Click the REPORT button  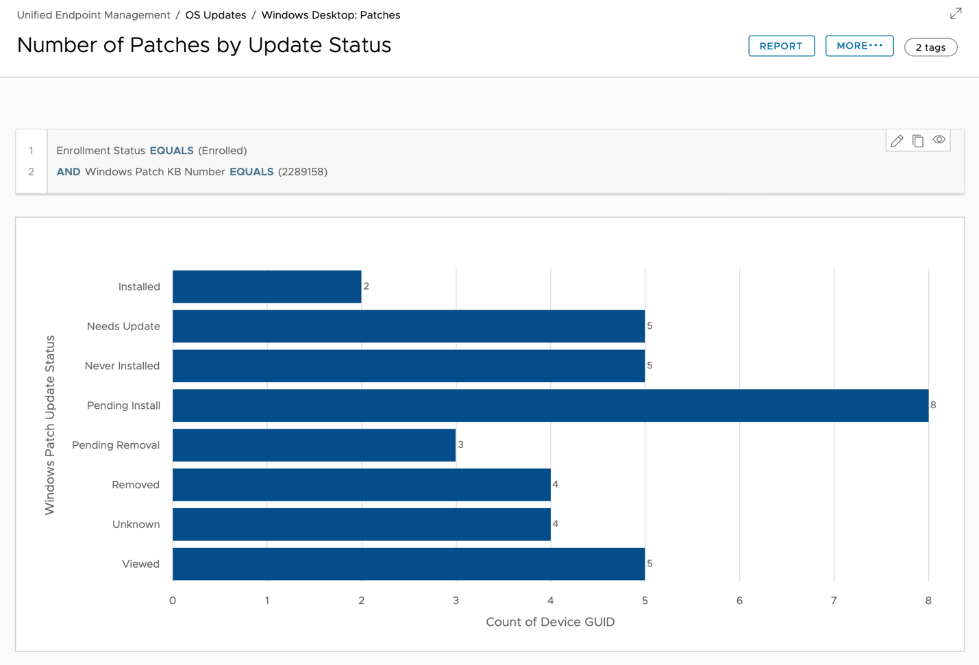click(x=781, y=45)
